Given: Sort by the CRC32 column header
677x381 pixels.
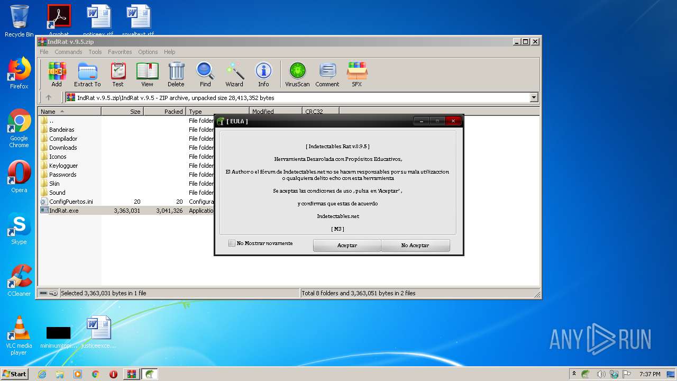Looking at the screenshot, I should 321,112.
